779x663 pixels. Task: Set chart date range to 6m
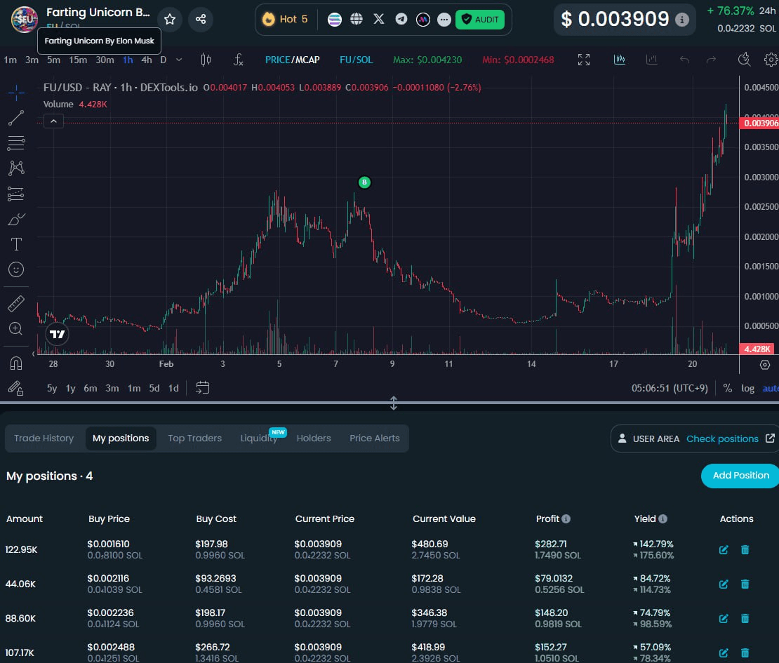pyautogui.click(x=91, y=389)
